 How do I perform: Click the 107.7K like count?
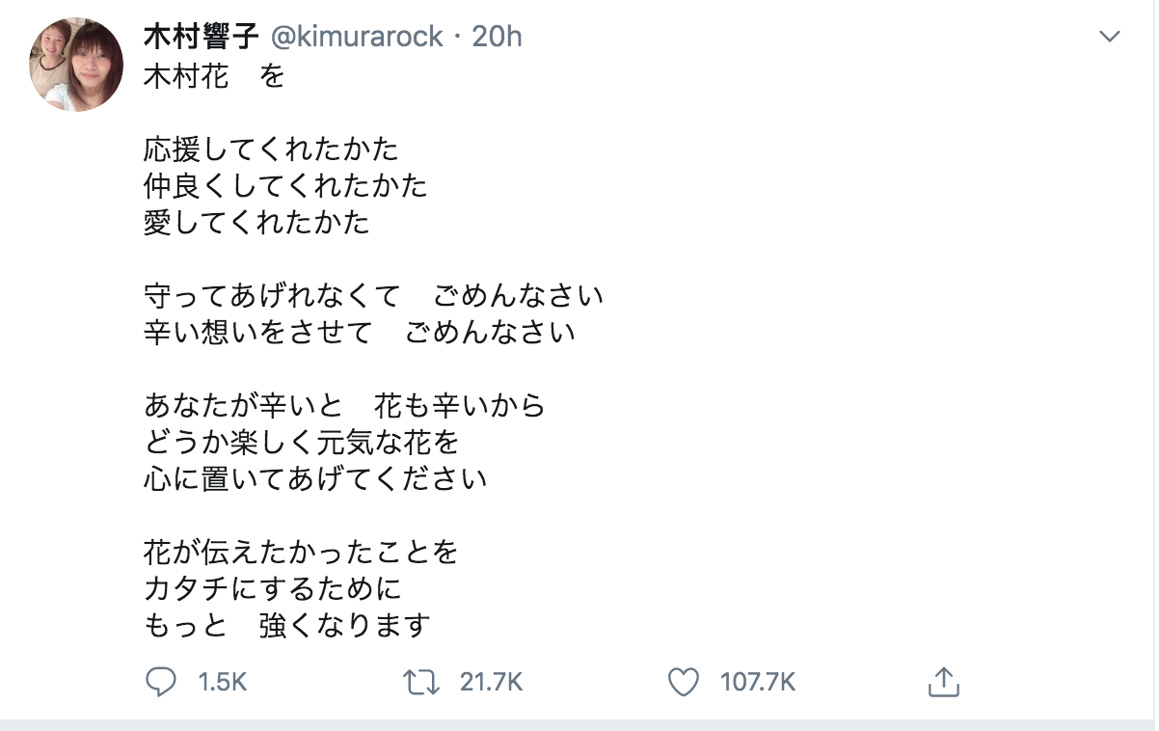pyautogui.click(x=758, y=683)
